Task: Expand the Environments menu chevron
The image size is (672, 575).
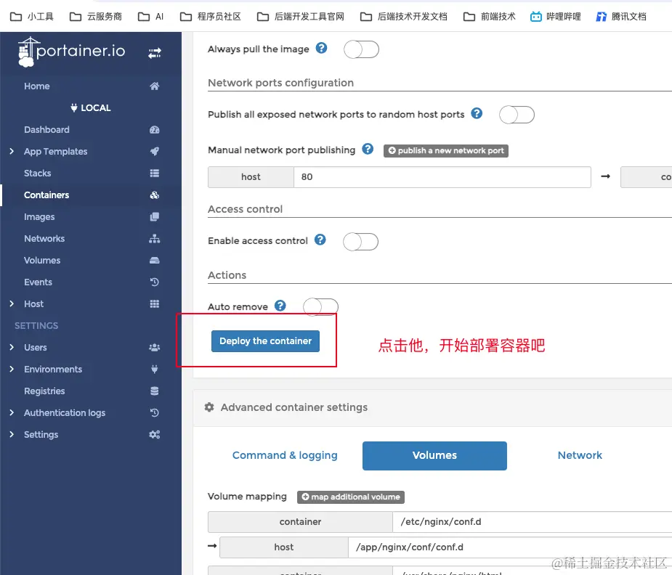Action: click(12, 369)
